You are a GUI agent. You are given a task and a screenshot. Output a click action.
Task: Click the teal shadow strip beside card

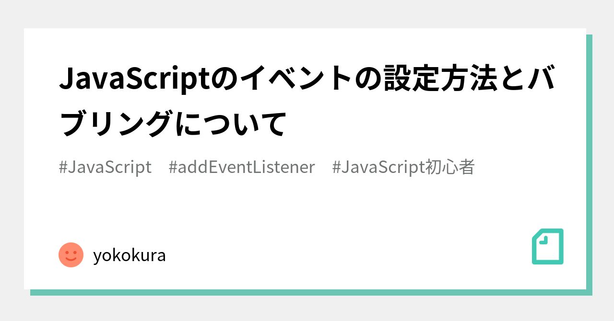(x=589, y=162)
